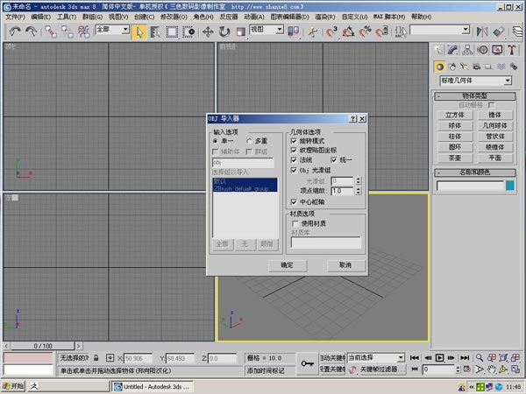Open the Select by Name tool
Image resolution: width=526 pixels, height=394 pixels.
pyautogui.click(x=155, y=32)
